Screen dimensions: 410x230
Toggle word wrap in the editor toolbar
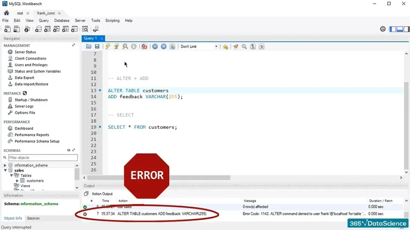click(x=261, y=46)
